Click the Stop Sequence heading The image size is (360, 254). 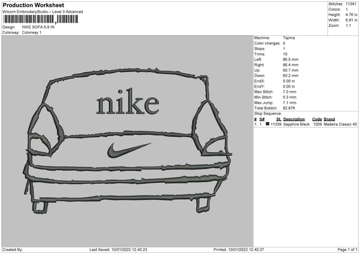(268, 114)
